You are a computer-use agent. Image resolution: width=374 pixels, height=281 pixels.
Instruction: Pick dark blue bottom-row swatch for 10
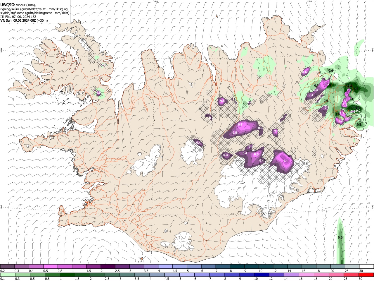pos(262,275)
